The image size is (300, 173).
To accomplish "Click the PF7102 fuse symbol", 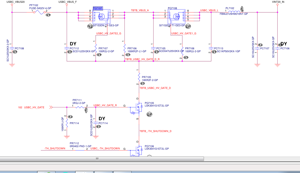I will (38, 13).
